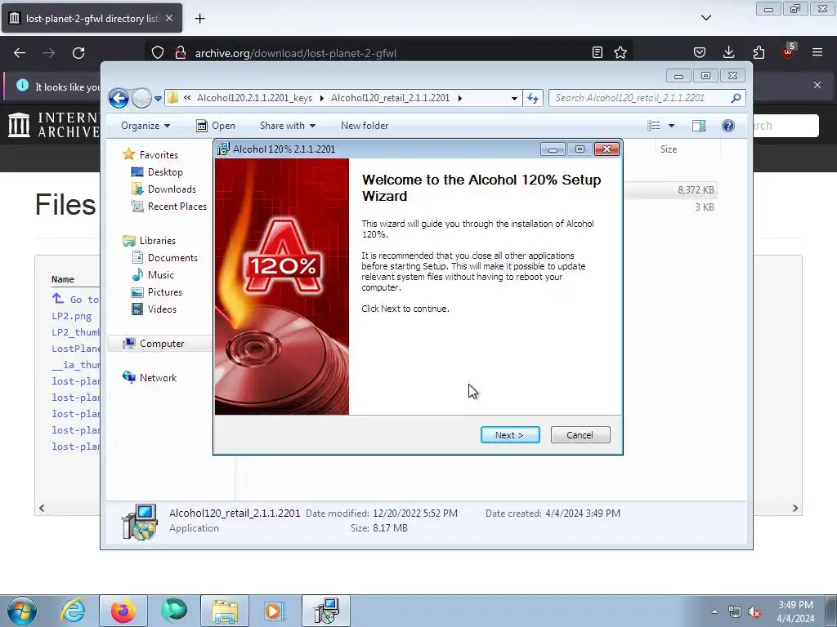Open Windows Explorer taskbar icon
The width and height of the screenshot is (837, 627).
(x=225, y=611)
